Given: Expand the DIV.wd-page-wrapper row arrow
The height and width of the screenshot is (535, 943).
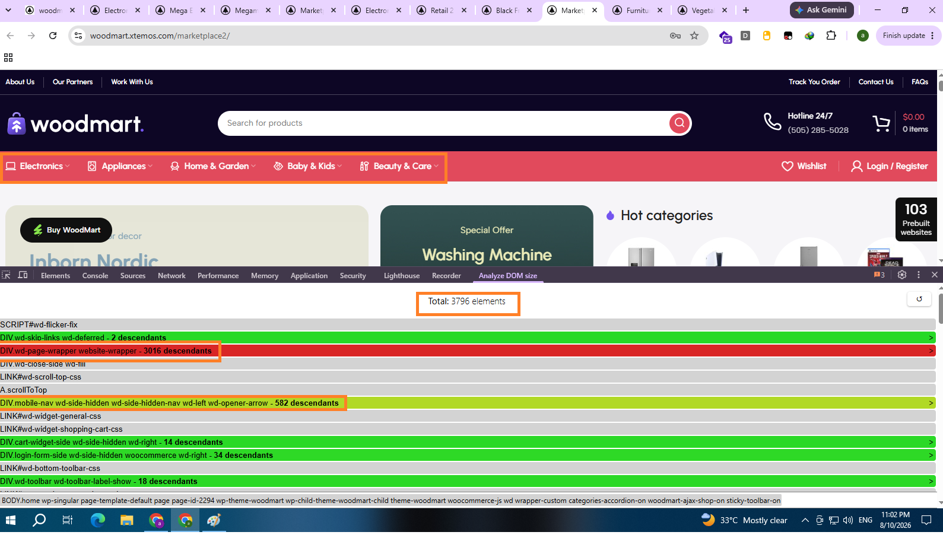Looking at the screenshot, I should 931,351.
